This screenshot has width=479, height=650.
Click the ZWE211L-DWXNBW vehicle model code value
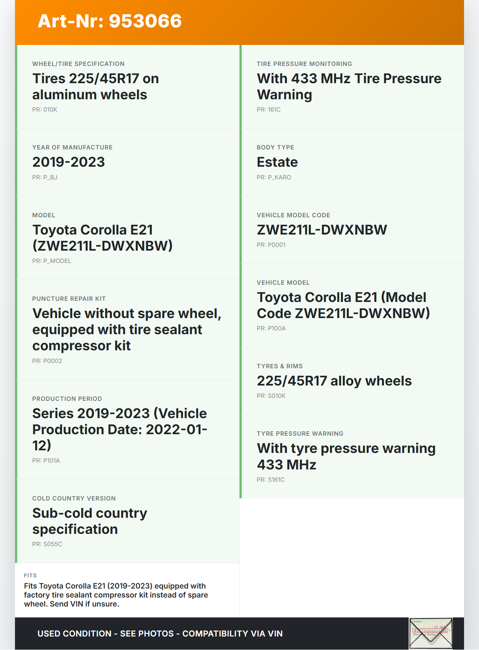pyautogui.click(x=322, y=230)
